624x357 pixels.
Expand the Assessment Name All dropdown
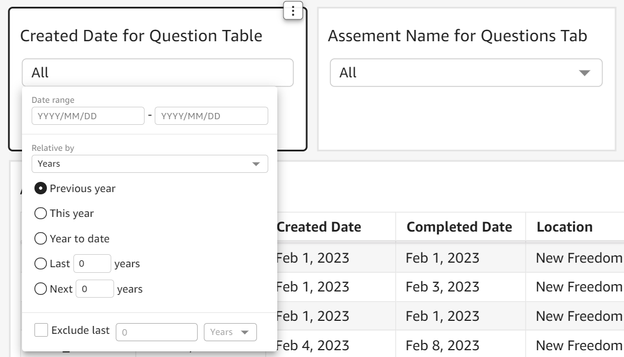point(466,73)
